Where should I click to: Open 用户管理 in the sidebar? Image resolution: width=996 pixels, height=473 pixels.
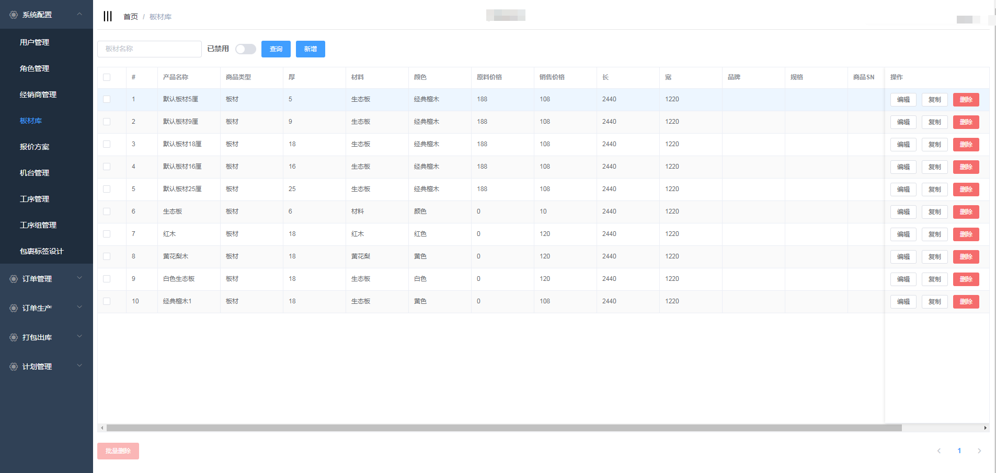click(x=35, y=42)
